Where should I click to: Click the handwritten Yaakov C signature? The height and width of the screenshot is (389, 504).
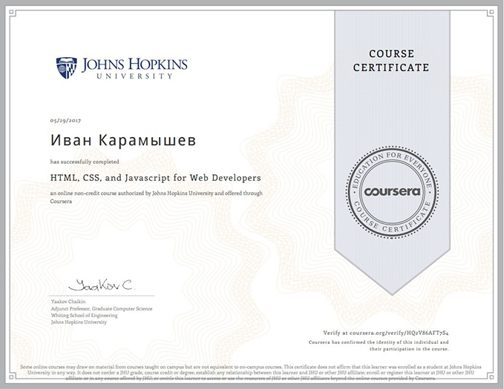pyautogui.click(x=101, y=285)
